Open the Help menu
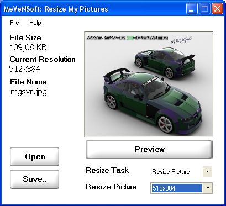Screen dimensions: 226x206 coord(35,23)
